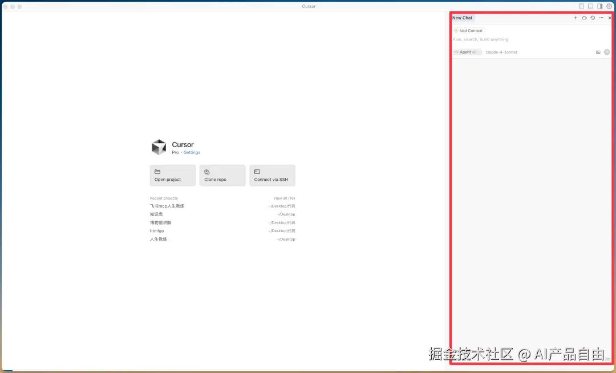This screenshot has height=373, width=616.
Task: Send chat message arrow button
Action: (x=607, y=52)
